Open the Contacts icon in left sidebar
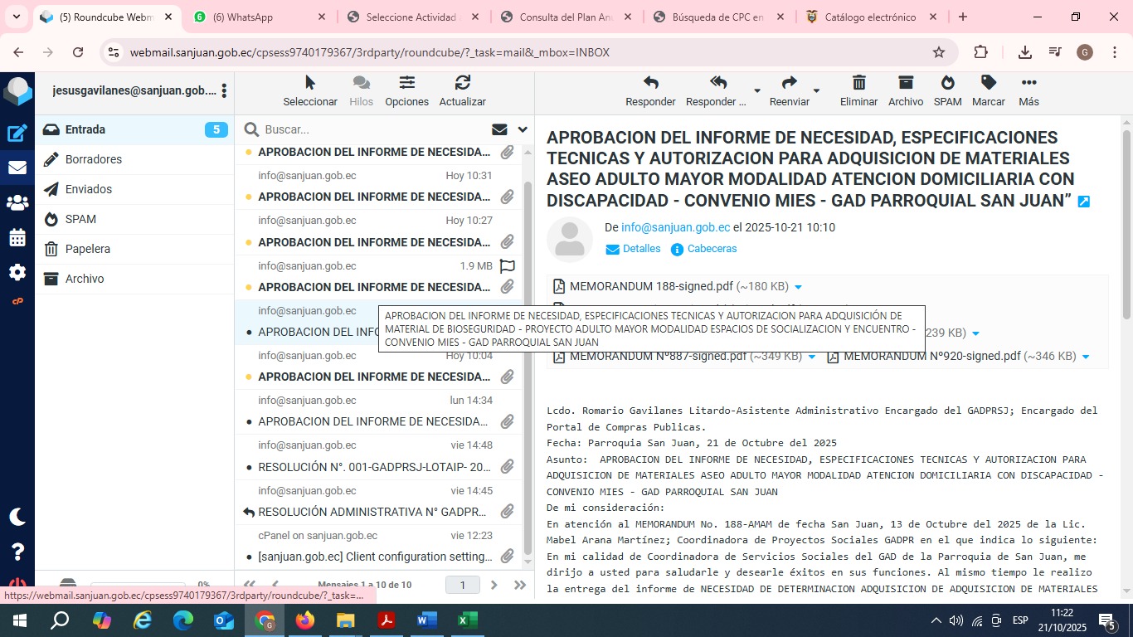Screen dimensions: 1133x637 point(17,202)
